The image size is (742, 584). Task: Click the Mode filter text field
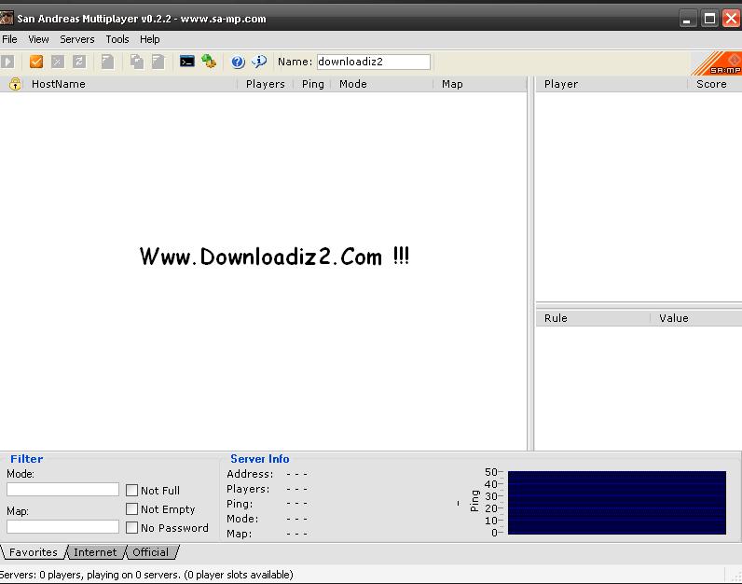[x=63, y=489]
